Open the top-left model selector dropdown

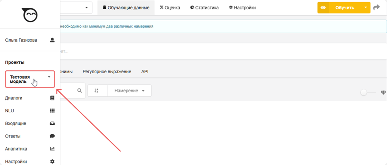[76, 8]
